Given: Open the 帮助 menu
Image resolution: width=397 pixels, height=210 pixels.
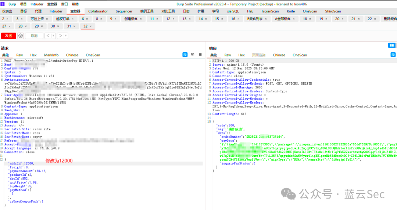Looking at the screenshot, I should [x=75, y=4].
